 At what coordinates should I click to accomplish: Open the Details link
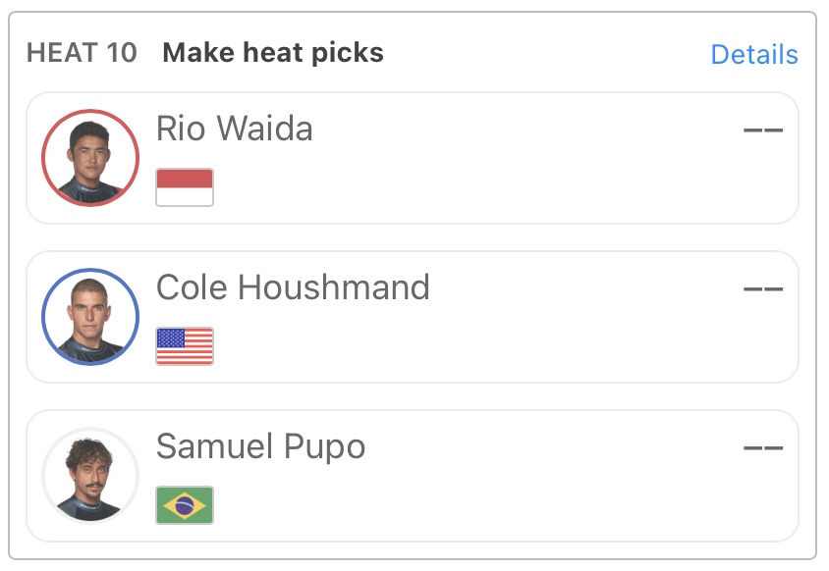(753, 54)
